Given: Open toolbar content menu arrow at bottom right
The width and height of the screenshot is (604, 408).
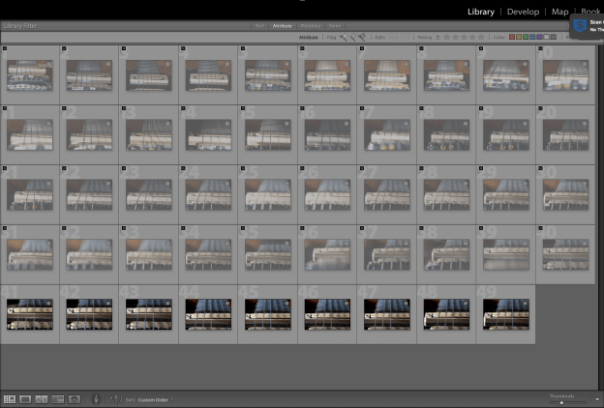Looking at the screenshot, I should click(597, 398).
